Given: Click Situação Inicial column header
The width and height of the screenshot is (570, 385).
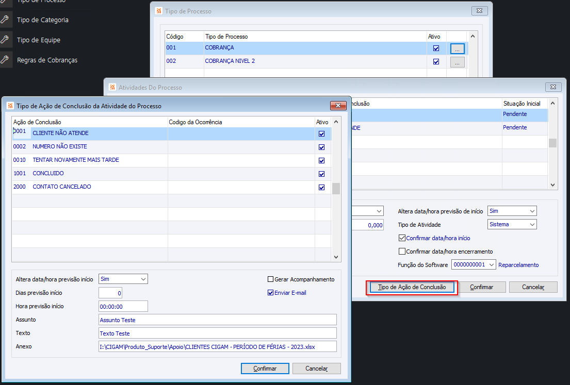Looking at the screenshot, I should tap(525, 104).
